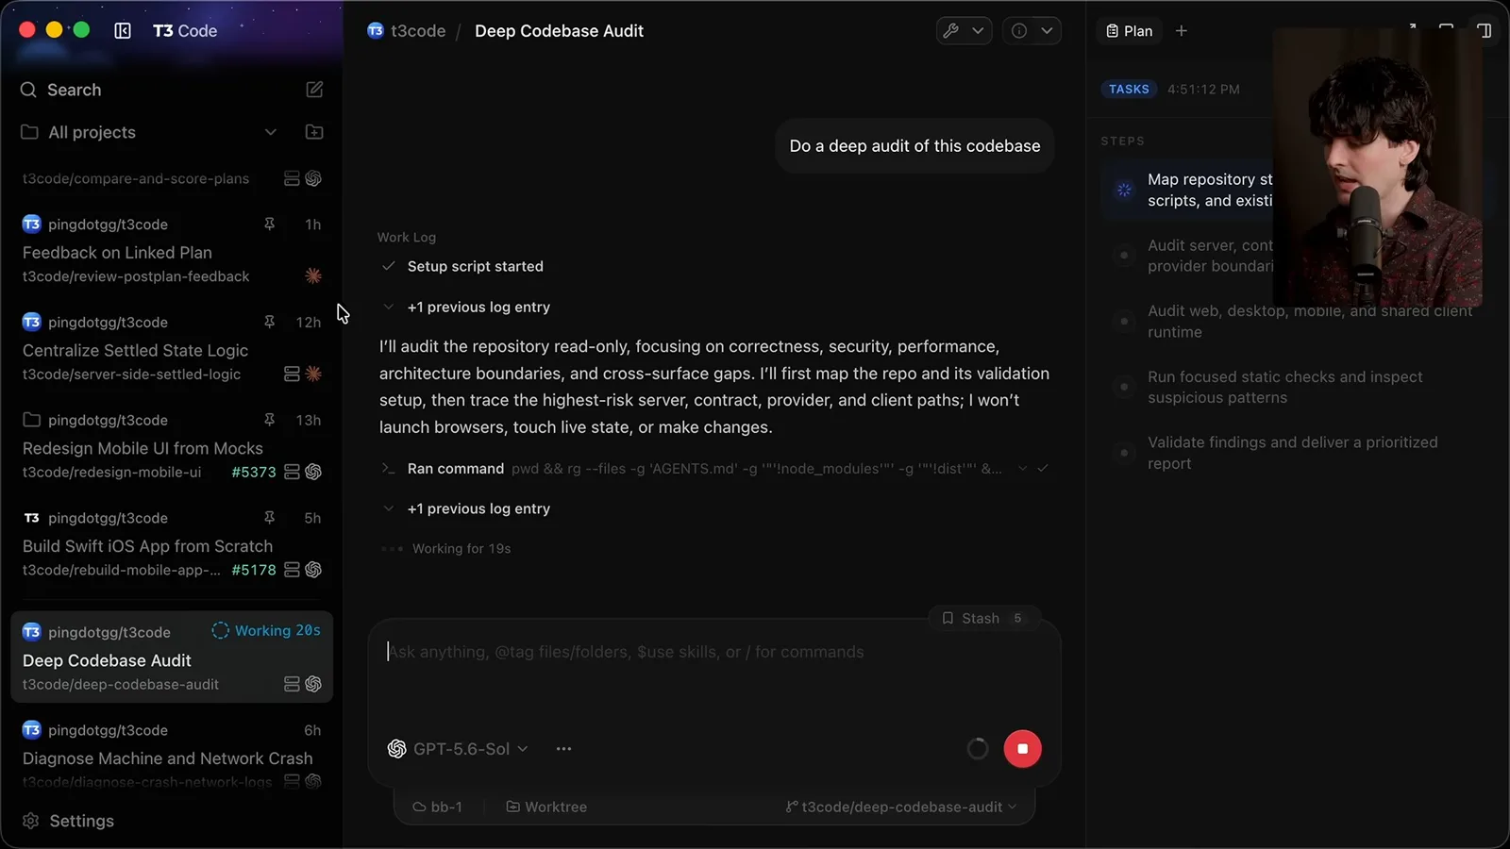Image resolution: width=1510 pixels, height=849 pixels.
Task: Pin the Redesign Mobile UI from Mocks thread
Action: [x=269, y=420]
